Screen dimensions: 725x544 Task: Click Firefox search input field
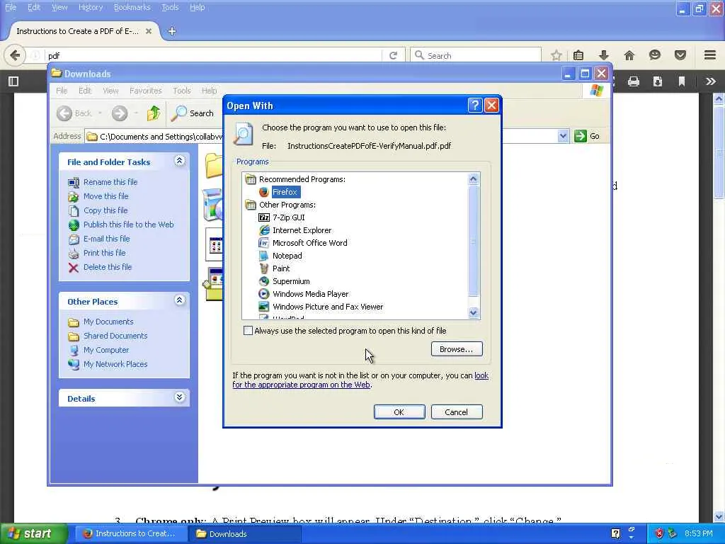pos(476,55)
